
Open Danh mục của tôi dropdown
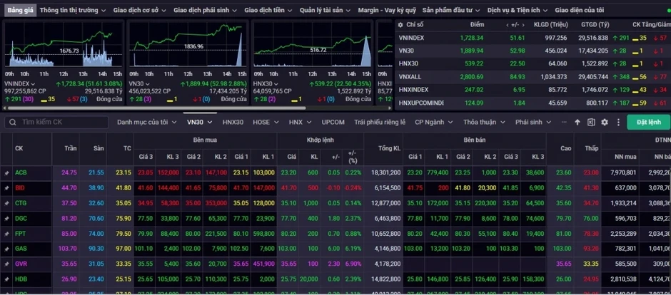coord(147,122)
